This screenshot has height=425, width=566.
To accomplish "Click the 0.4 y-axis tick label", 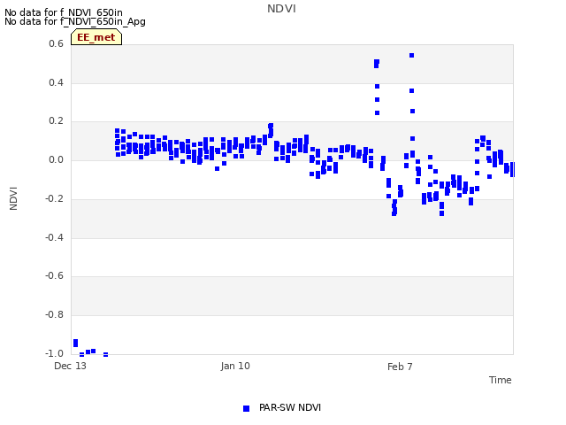I will tap(56, 82).
